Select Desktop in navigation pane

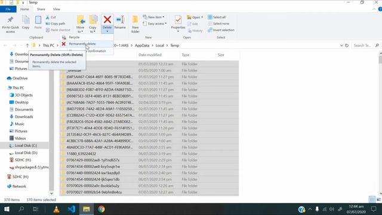[21, 102]
